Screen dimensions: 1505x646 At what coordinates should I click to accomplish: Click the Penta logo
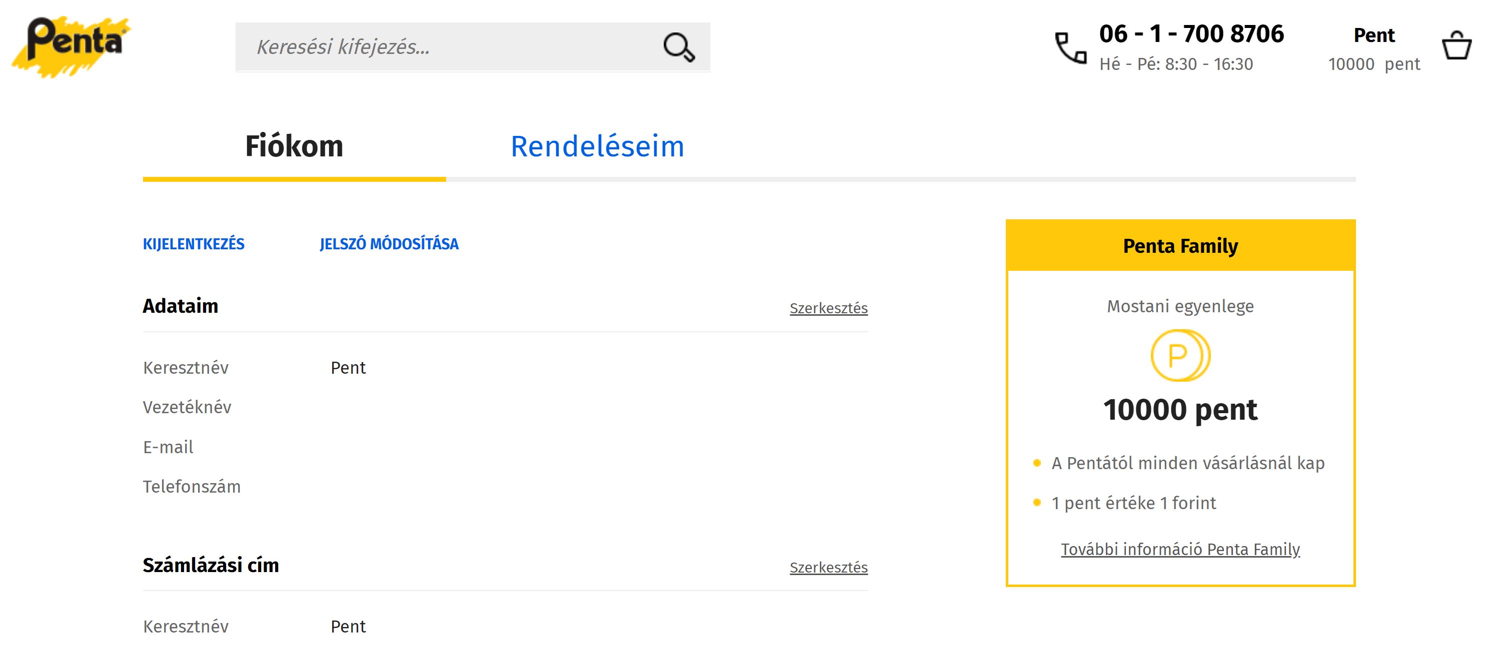click(x=72, y=46)
